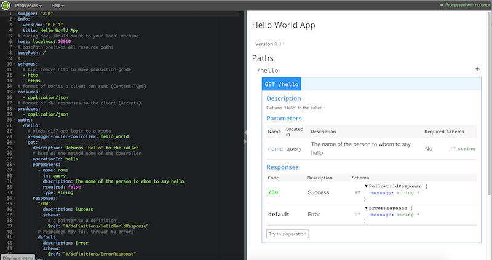Click the default response code
492x260 pixels.
[279, 215]
